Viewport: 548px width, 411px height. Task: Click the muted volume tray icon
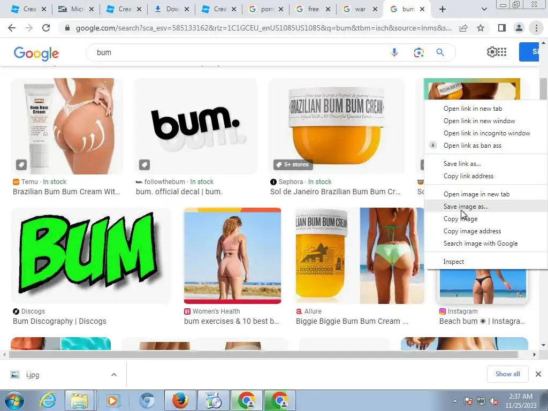[x=494, y=401]
